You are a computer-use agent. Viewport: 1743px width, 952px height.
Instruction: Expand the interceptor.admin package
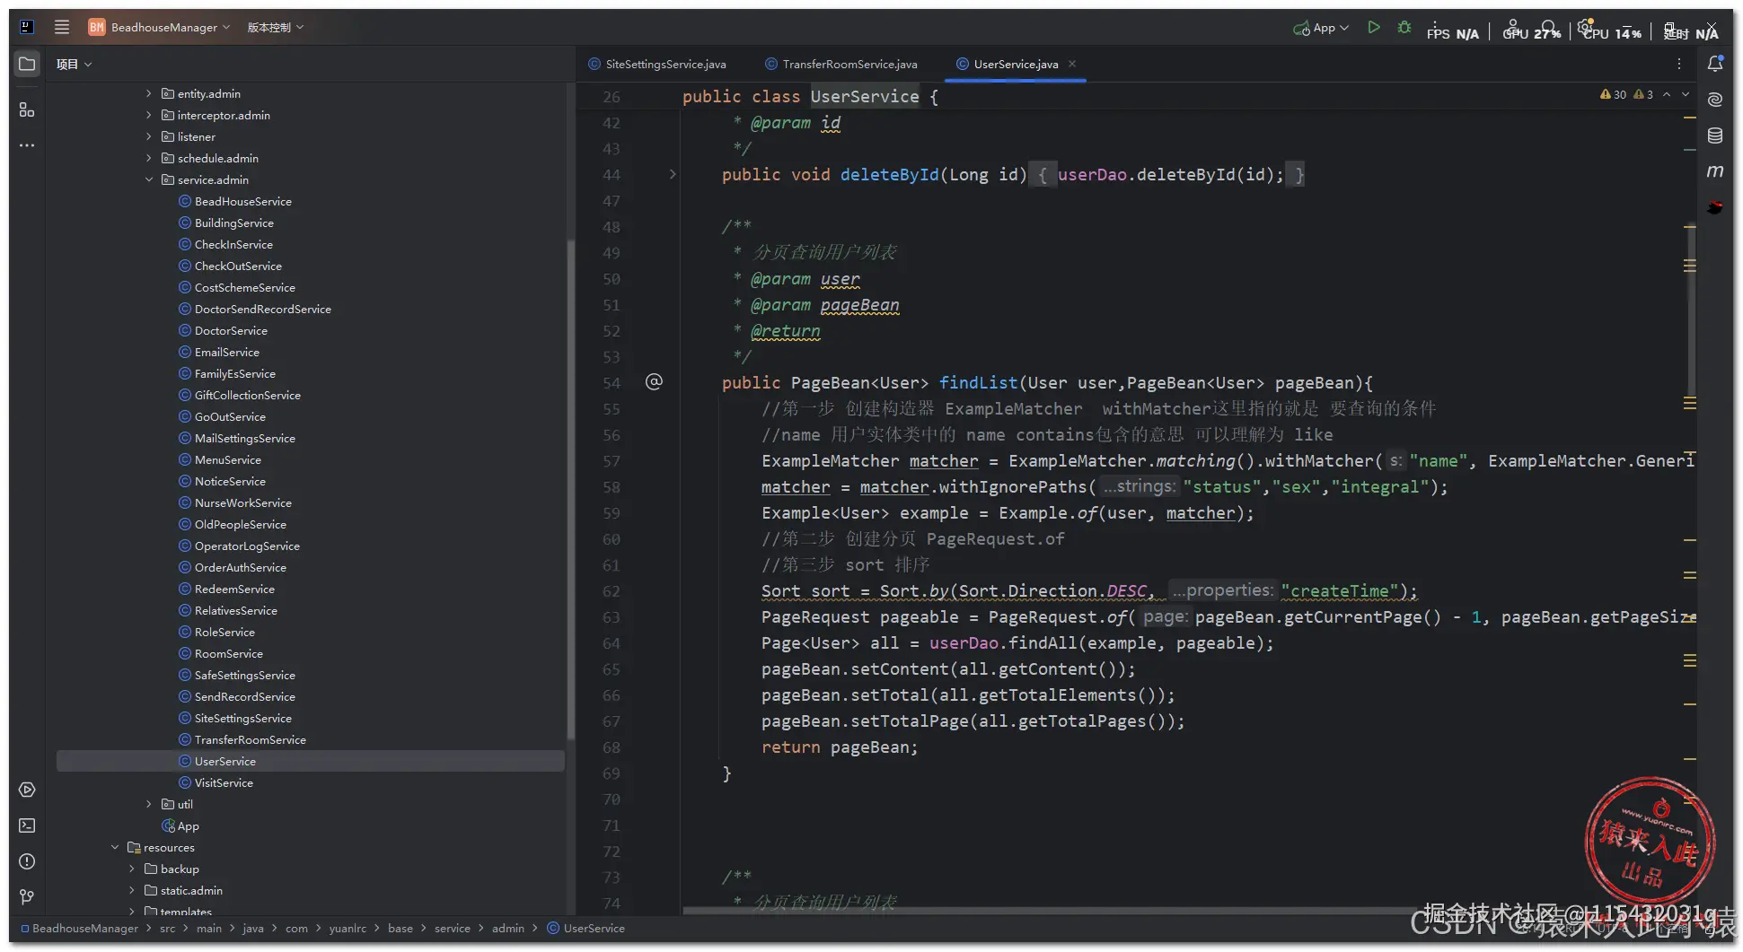coord(149,115)
